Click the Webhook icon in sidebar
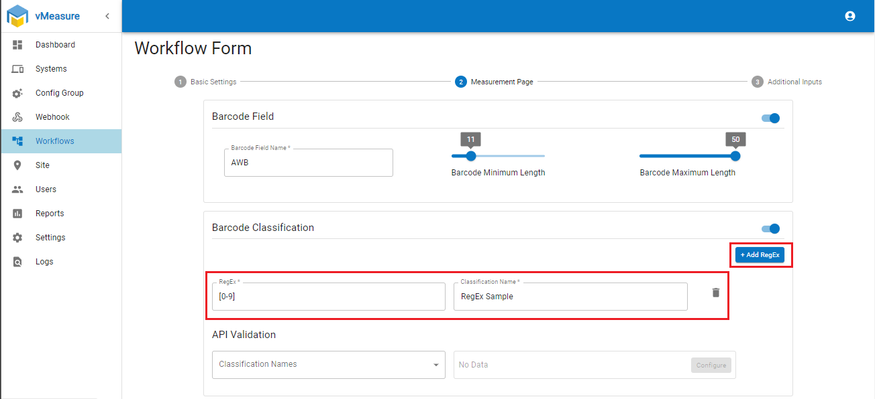The image size is (875, 399). tap(18, 117)
